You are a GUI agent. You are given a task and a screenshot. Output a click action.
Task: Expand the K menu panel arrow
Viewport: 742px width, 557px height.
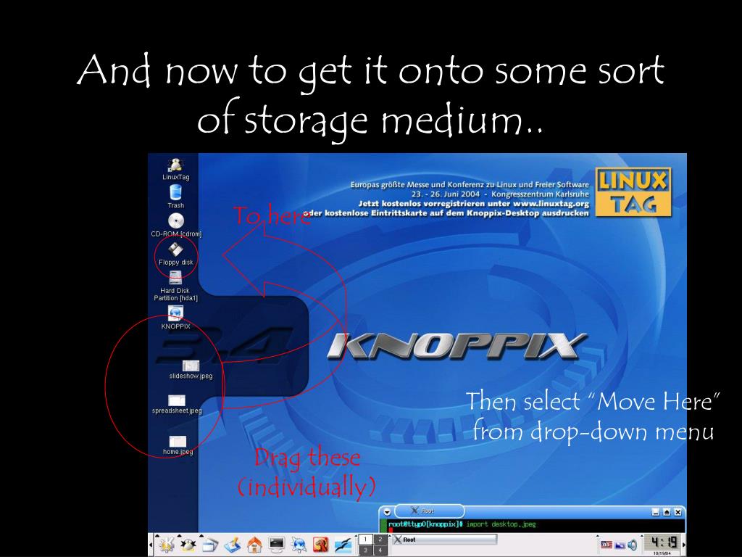(x=157, y=536)
